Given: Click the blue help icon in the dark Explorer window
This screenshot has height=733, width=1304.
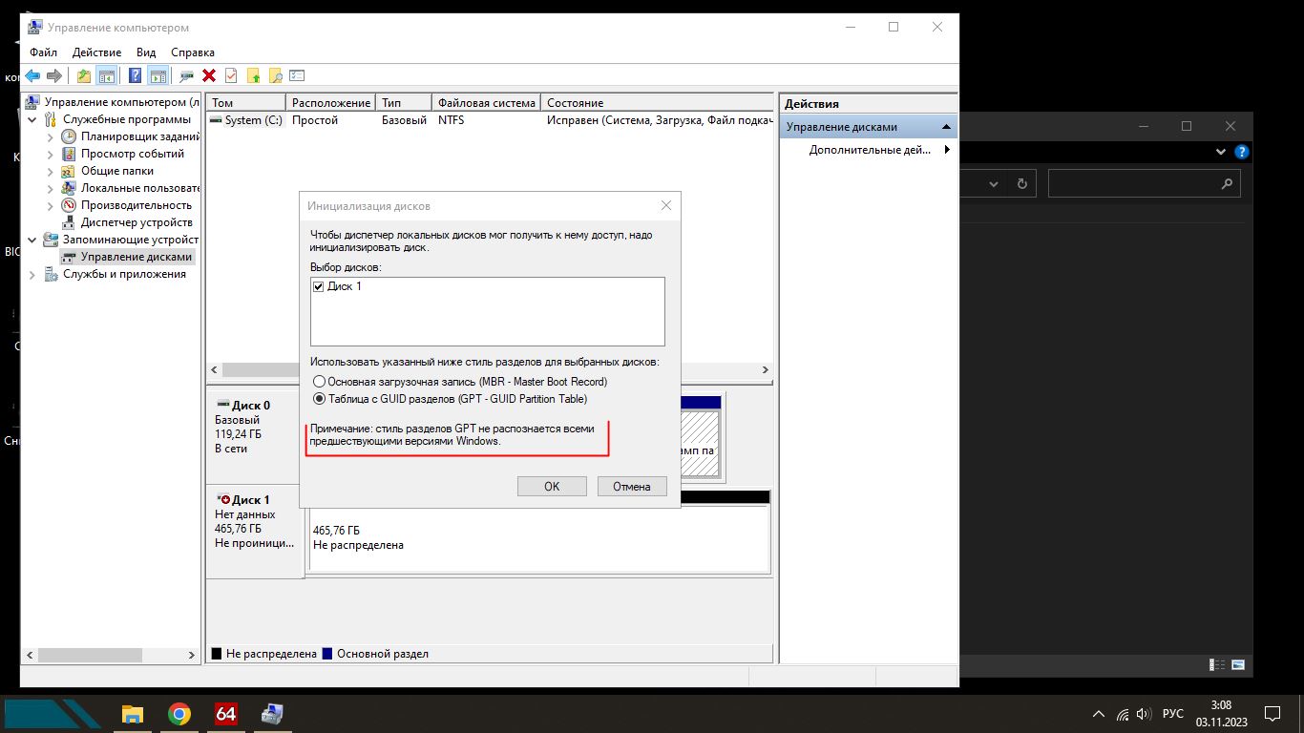Looking at the screenshot, I should pyautogui.click(x=1241, y=152).
